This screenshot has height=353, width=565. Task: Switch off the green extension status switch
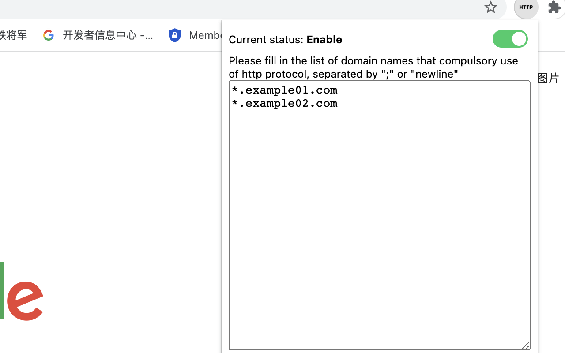pos(510,39)
